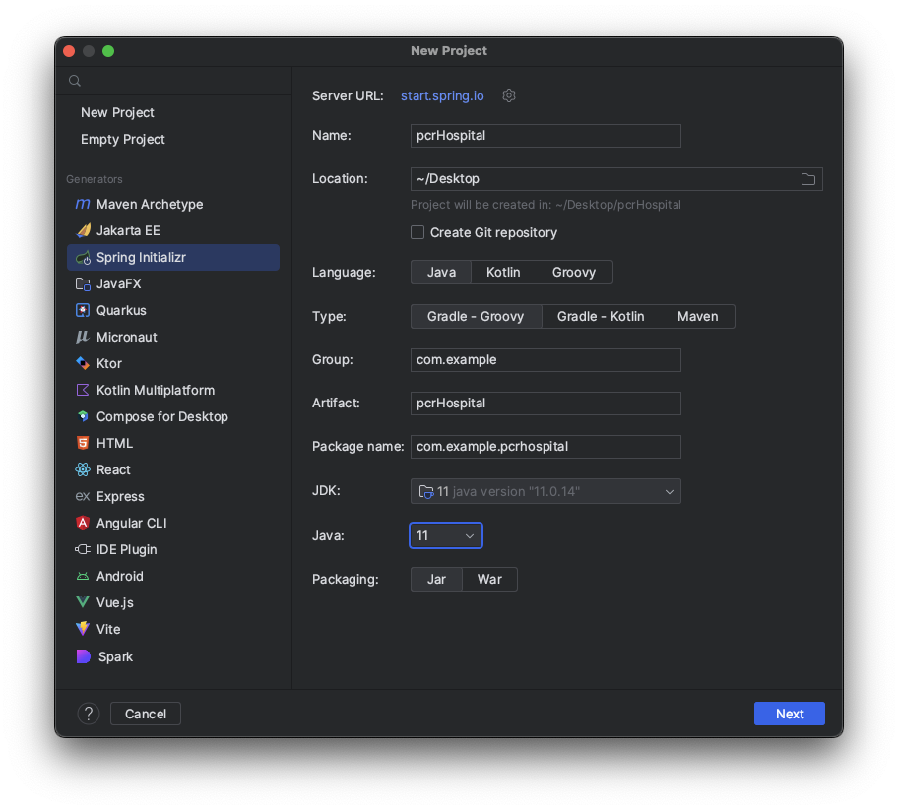The image size is (898, 810).
Task: Choose War packaging option
Action: click(489, 579)
